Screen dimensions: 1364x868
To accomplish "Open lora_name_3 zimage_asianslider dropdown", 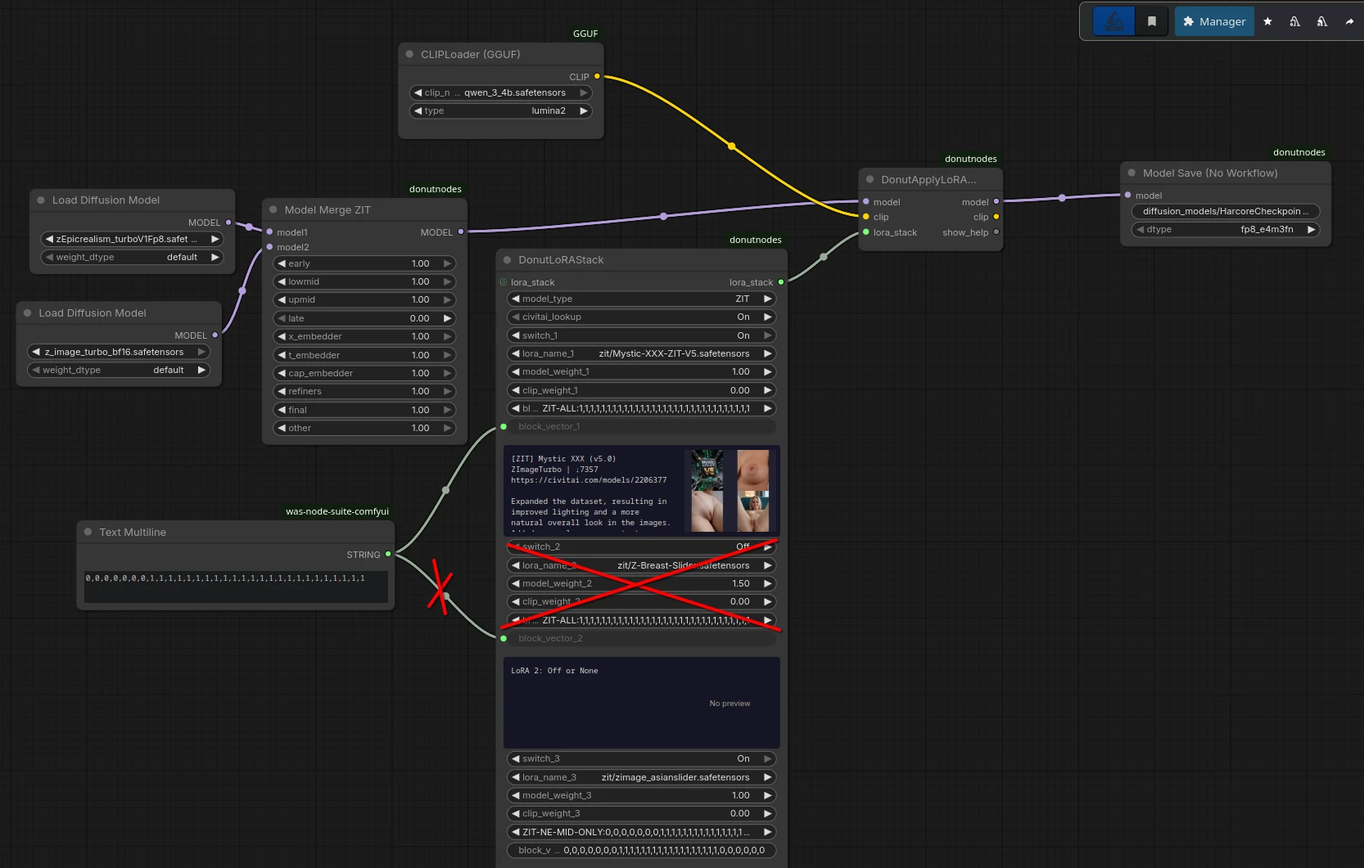I will coord(641,777).
